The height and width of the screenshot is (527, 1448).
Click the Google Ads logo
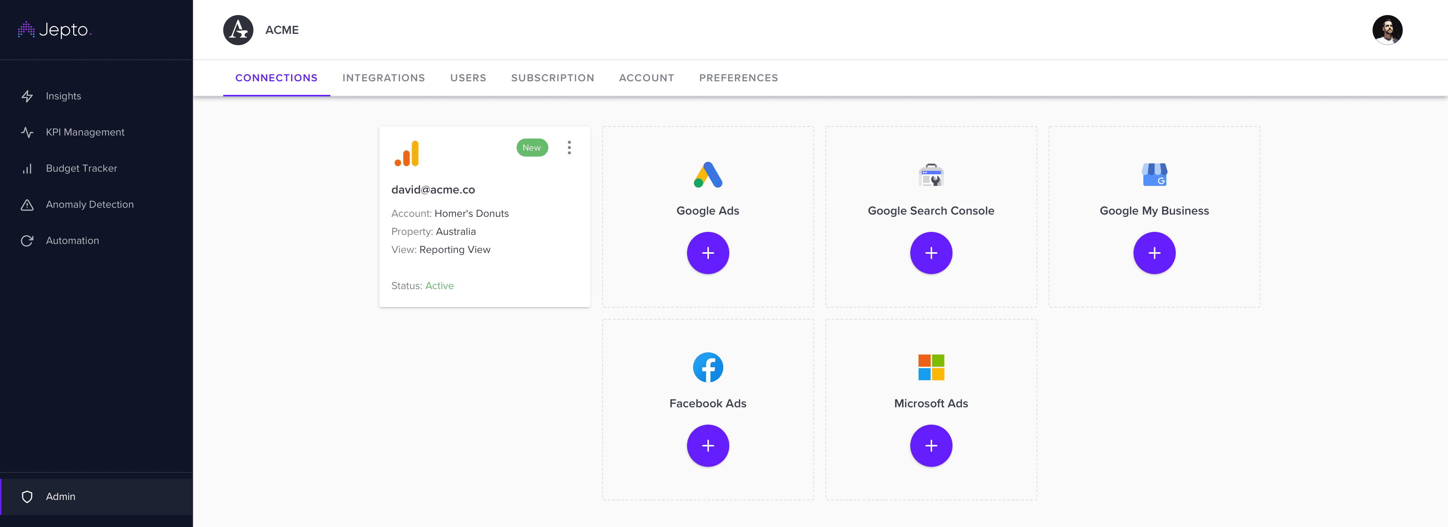click(708, 175)
